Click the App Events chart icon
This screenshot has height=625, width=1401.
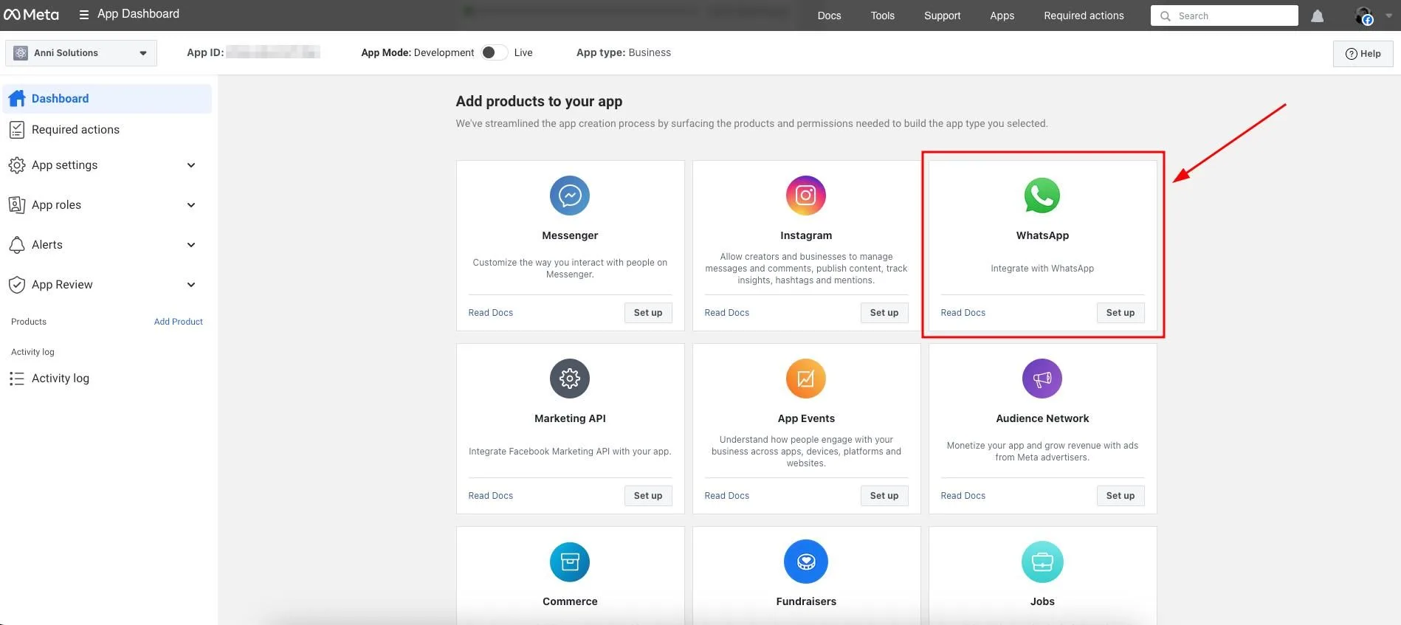(x=806, y=379)
